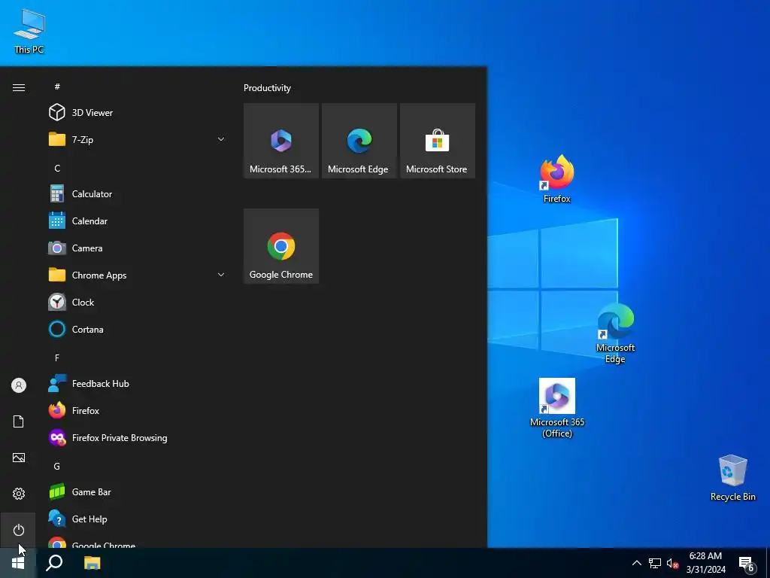Click the Productivity group header
770x578 pixels.
pos(267,88)
